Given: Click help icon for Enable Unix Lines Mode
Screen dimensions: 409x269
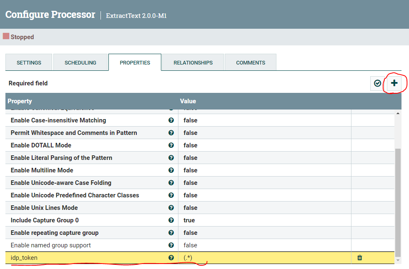Looking at the screenshot, I should [171, 208].
